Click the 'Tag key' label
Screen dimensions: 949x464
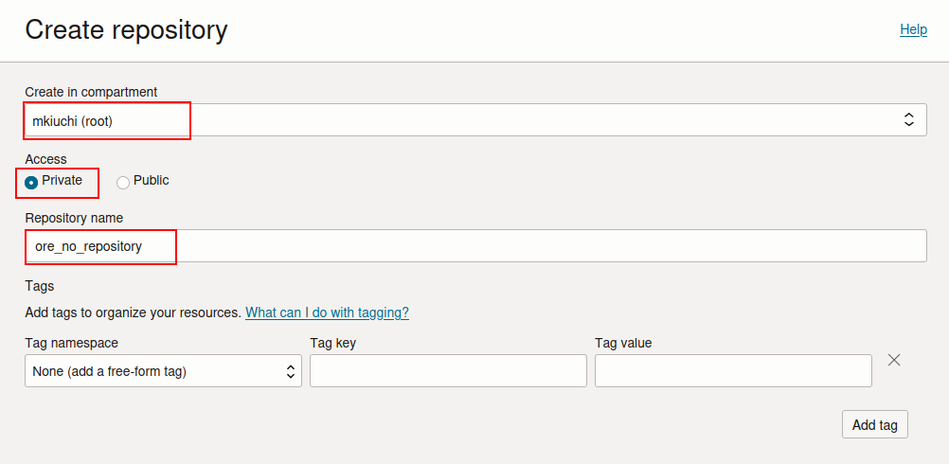332,343
